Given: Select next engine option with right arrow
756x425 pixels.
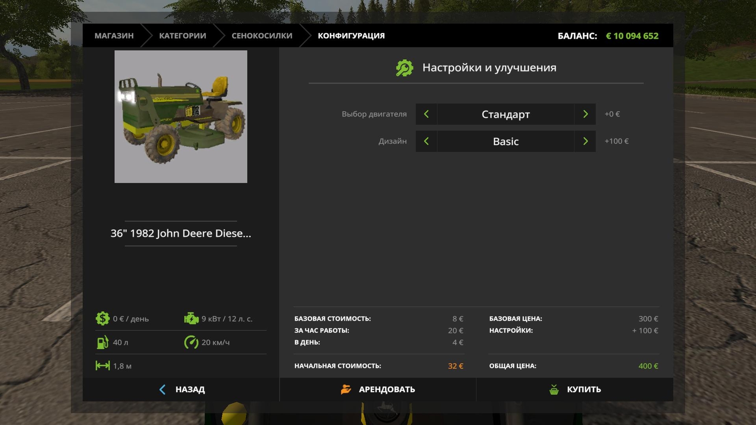Looking at the screenshot, I should (x=585, y=114).
